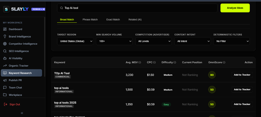Click the HUMAN + AI badge
The height and width of the screenshot is (117, 261).
point(38,9)
